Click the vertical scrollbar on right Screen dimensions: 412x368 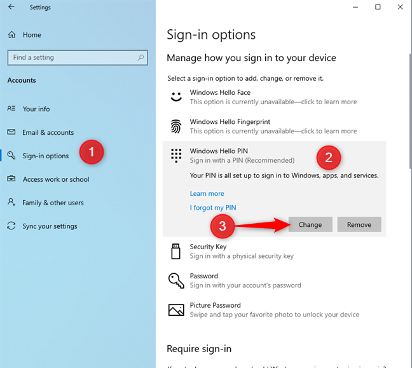[410, 111]
